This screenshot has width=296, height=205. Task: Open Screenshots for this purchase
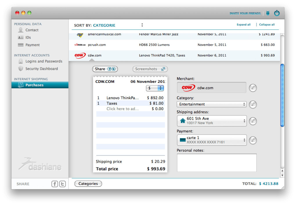(150, 69)
